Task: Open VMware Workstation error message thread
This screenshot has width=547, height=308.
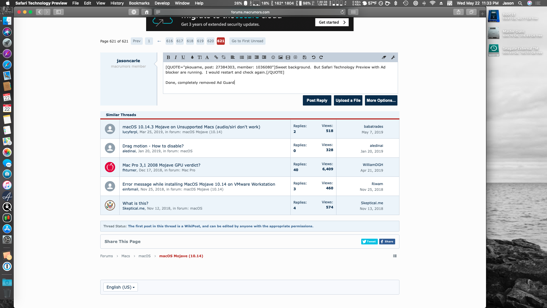Action: [x=199, y=184]
